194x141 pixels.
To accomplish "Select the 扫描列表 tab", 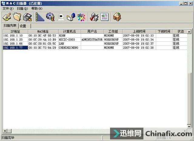I will (x=10, y=26).
